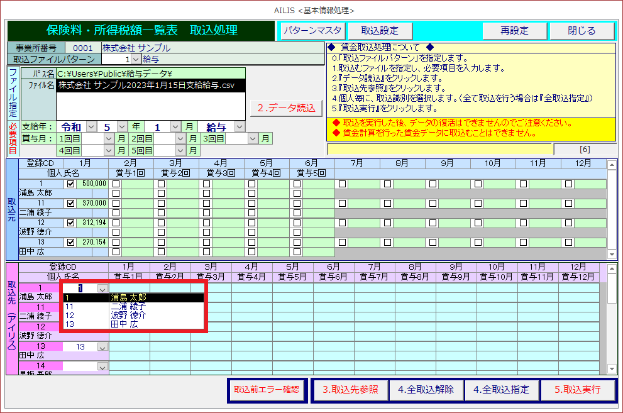Check the 2月 checkbox for 波野 徳介
This screenshot has width=623, height=413.
pos(116,223)
